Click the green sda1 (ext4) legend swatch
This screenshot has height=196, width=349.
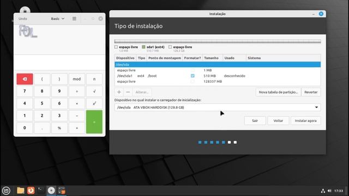(x=143, y=47)
